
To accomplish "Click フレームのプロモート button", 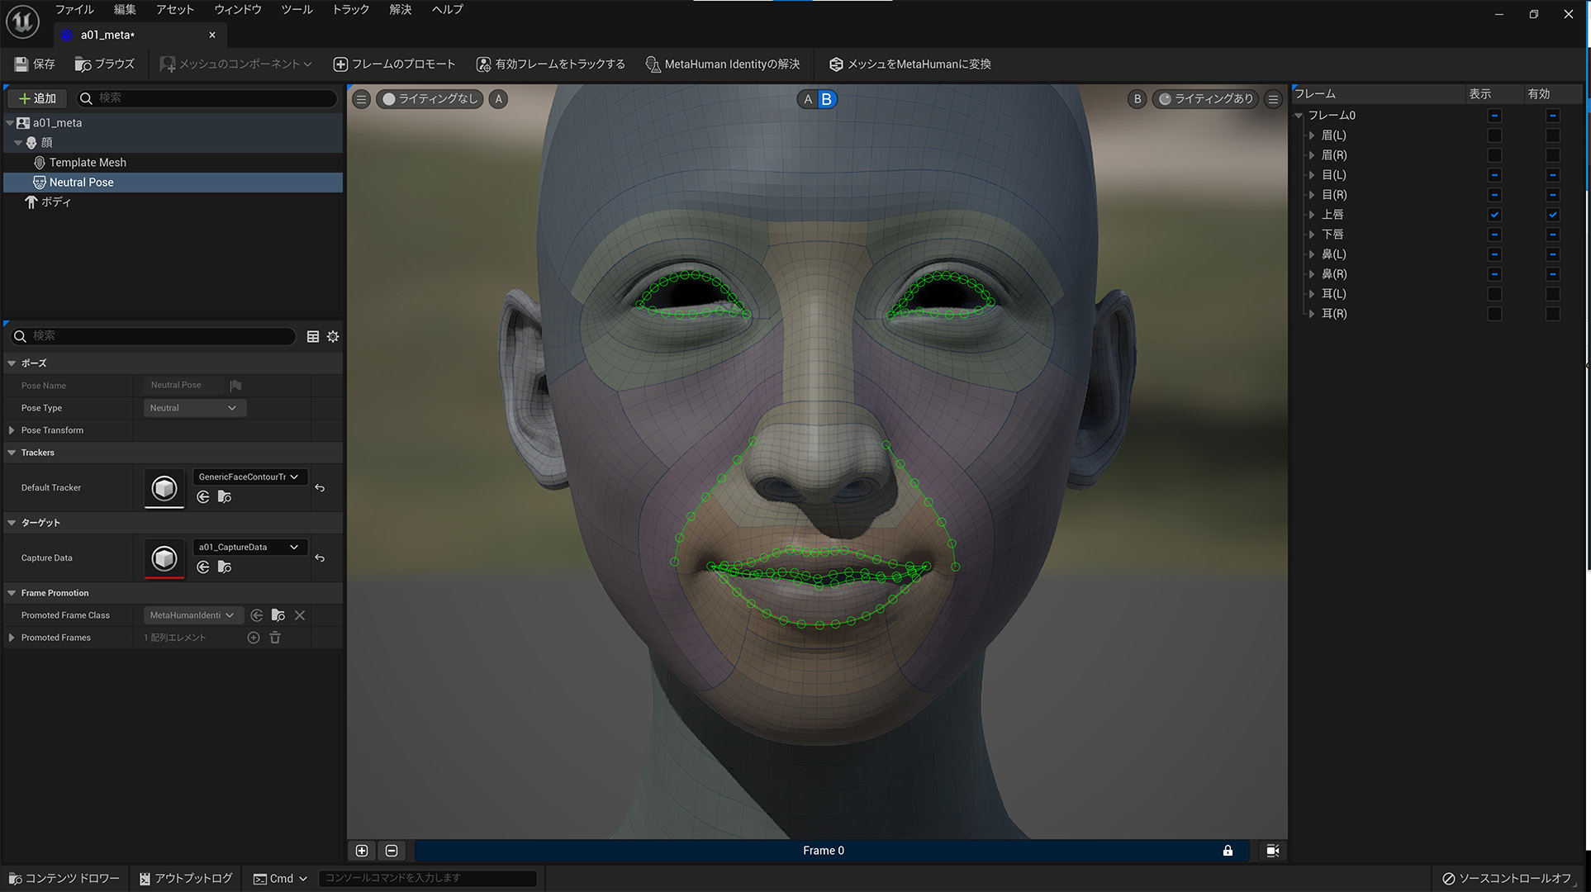I will 394,64.
